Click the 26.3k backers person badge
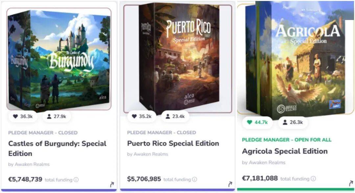The width and height of the screenshot is (355, 193). (293, 122)
